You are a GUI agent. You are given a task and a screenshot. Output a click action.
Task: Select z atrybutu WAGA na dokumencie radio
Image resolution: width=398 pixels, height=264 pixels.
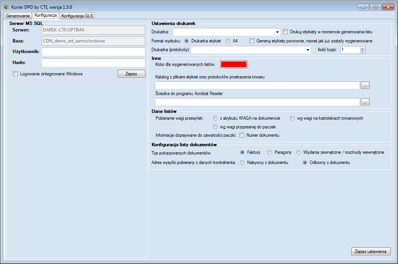(x=215, y=118)
